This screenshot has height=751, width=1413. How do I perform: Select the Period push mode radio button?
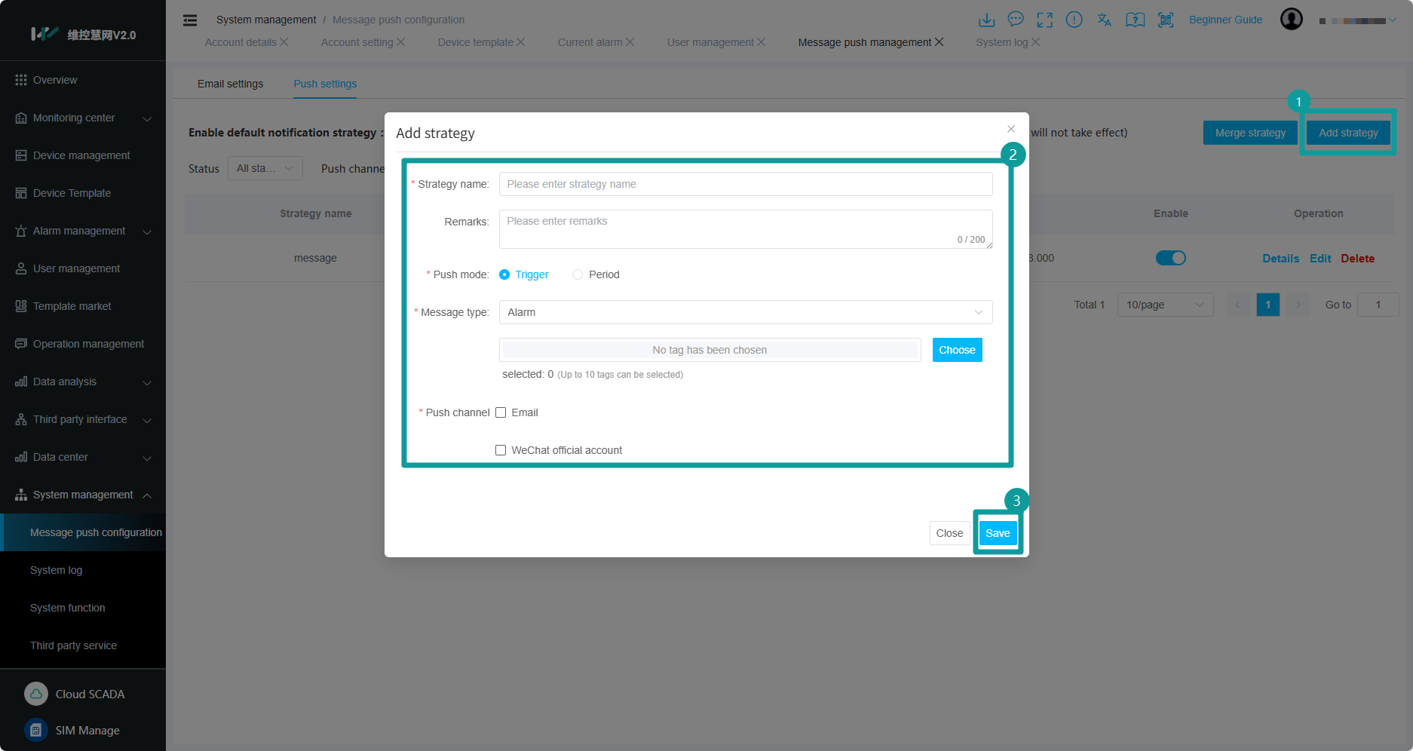578,274
